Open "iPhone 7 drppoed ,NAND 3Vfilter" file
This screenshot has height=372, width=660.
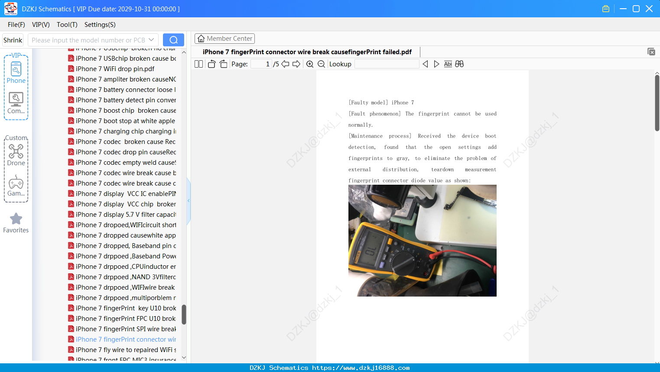[x=122, y=277]
